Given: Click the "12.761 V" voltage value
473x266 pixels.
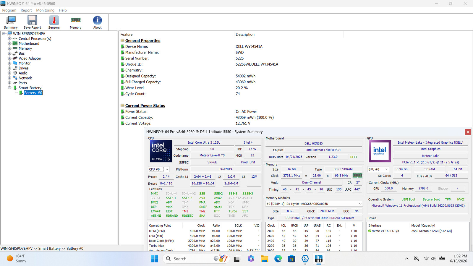Looking at the screenshot, I should click(243, 123).
